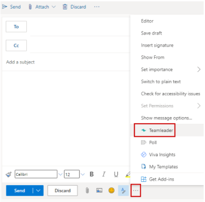Pick the text highlight color
The height and width of the screenshot is (202, 205).
[128, 174]
